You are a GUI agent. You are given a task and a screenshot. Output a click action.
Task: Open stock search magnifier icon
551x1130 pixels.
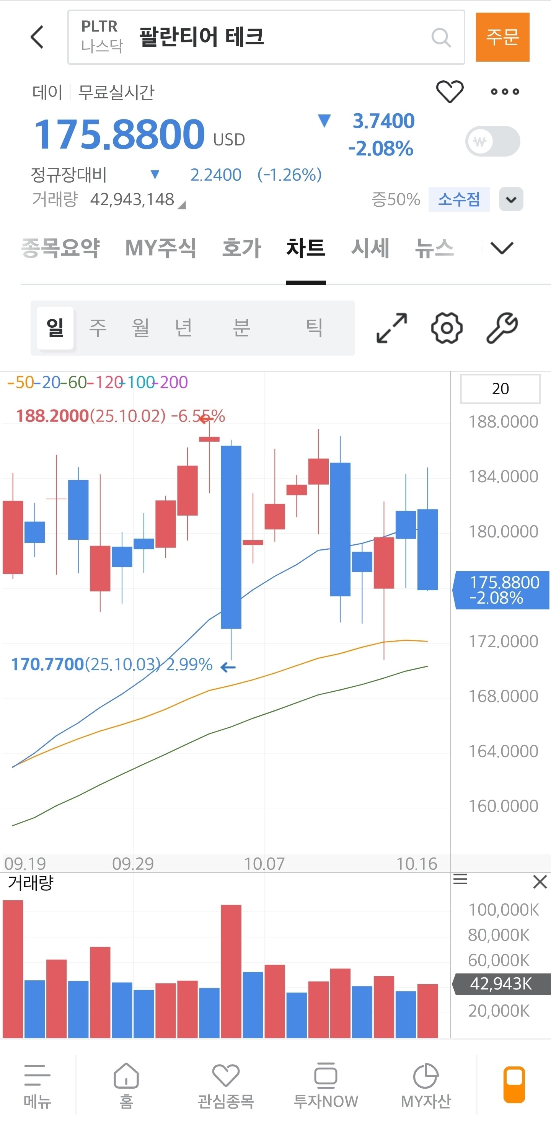click(441, 38)
